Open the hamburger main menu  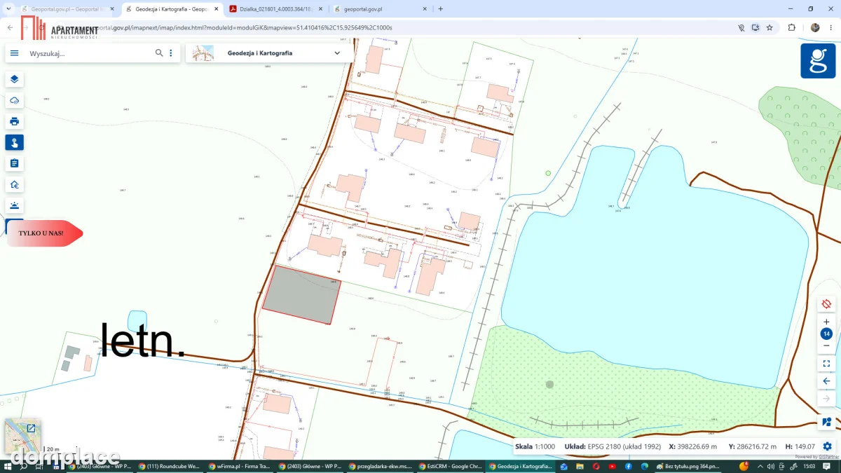(15, 53)
